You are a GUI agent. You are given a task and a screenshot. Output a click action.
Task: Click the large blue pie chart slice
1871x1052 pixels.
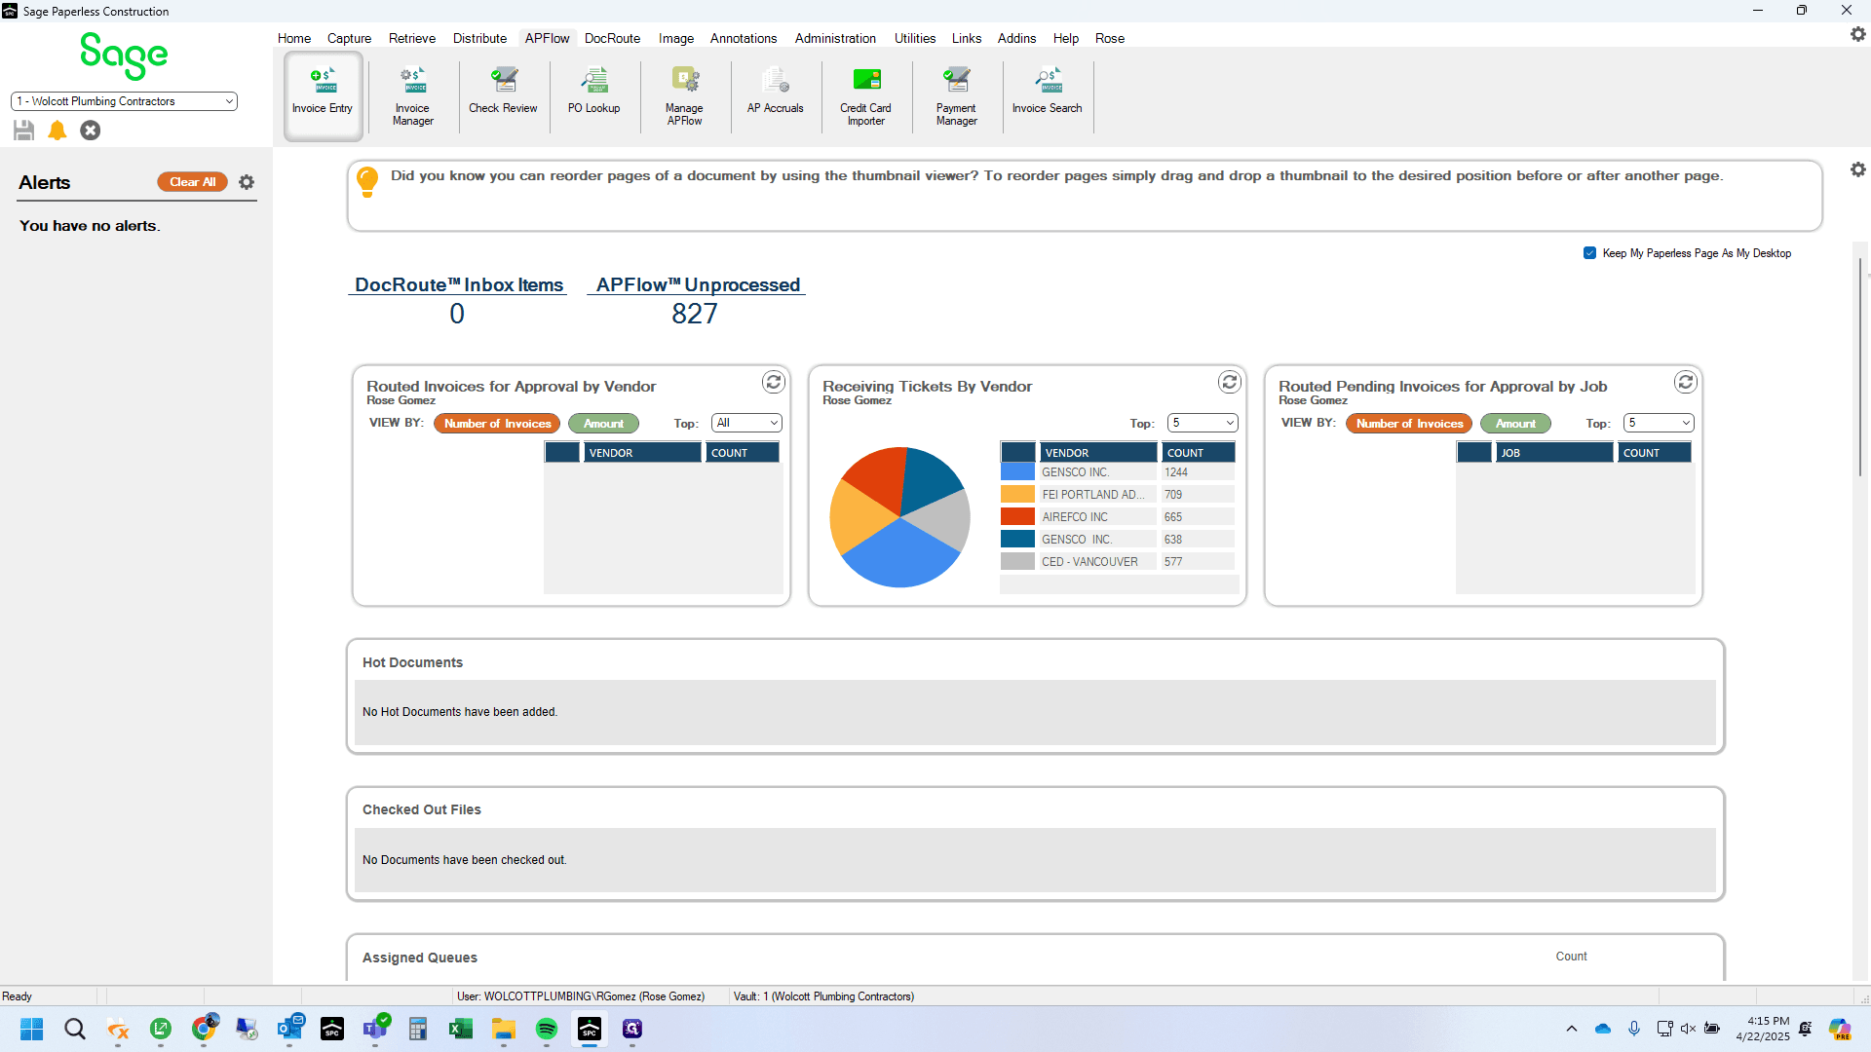tap(899, 555)
